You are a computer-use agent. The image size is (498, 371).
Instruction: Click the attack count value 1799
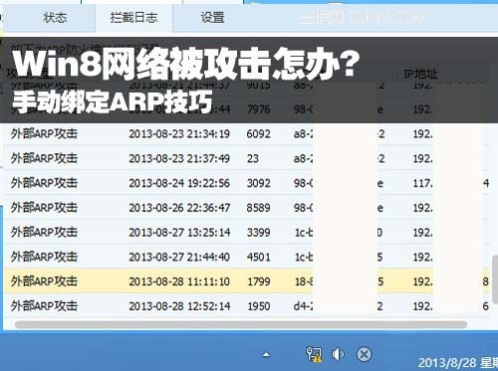pyautogui.click(x=259, y=281)
